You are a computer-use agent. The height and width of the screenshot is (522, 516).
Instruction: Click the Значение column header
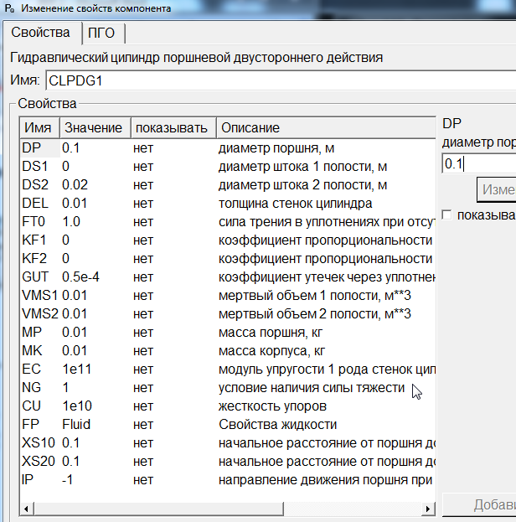[x=93, y=127]
